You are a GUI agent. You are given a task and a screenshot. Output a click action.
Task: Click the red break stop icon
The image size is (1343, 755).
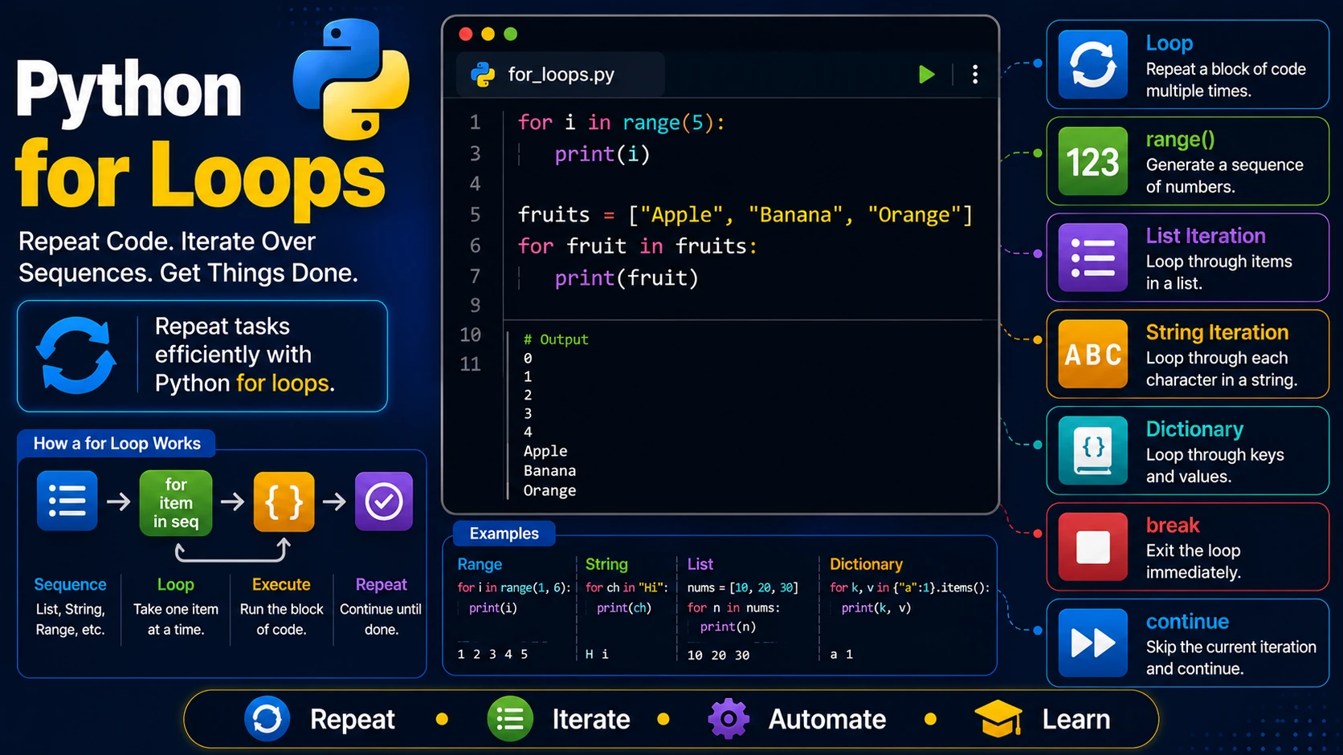point(1092,547)
